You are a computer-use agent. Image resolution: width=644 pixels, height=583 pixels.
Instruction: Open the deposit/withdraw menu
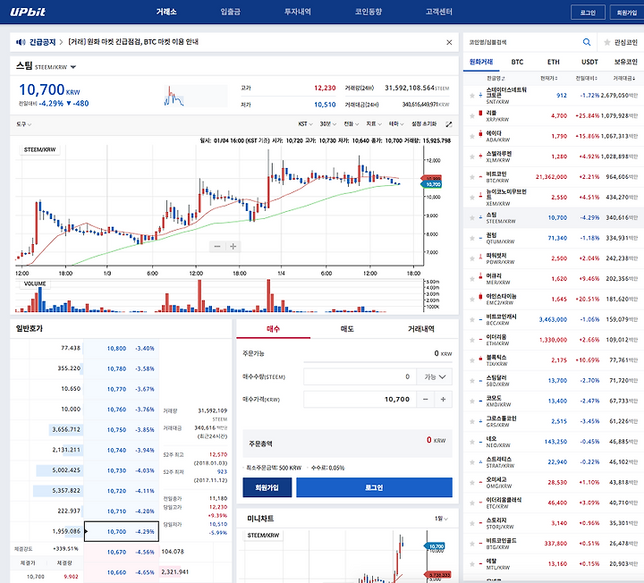(x=231, y=12)
